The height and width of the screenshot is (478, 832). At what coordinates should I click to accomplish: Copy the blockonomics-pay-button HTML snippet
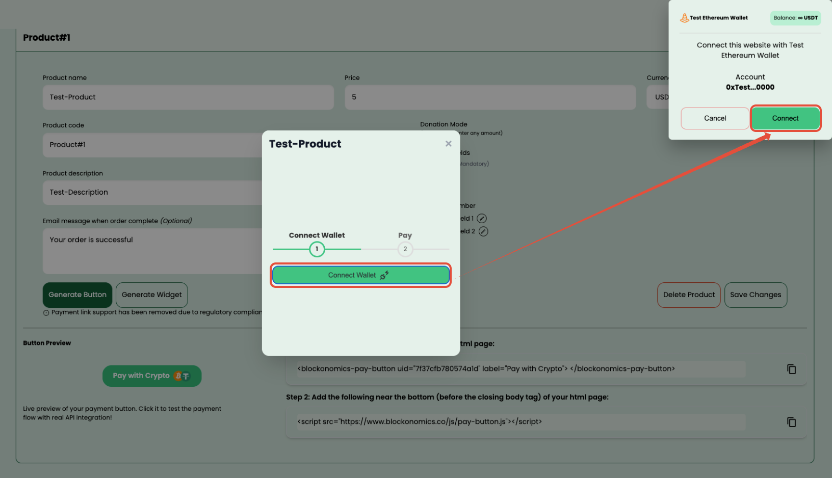(x=791, y=369)
